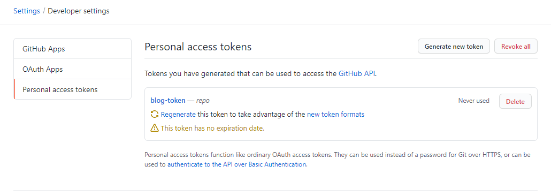Click the Personal access tokens heading
The height and width of the screenshot is (196, 551).
198,47
